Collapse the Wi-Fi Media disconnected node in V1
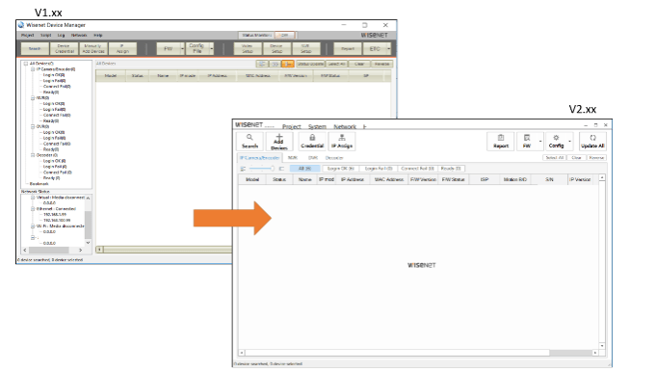 pos(33,226)
